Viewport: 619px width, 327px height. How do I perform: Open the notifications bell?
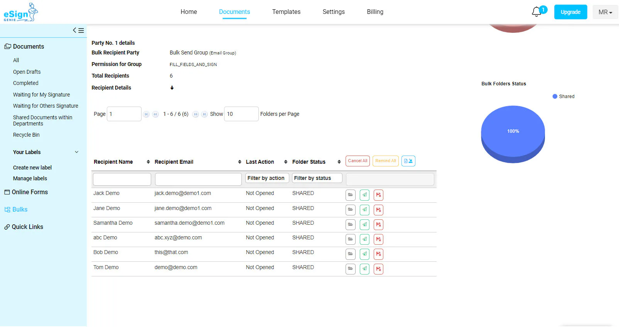536,12
